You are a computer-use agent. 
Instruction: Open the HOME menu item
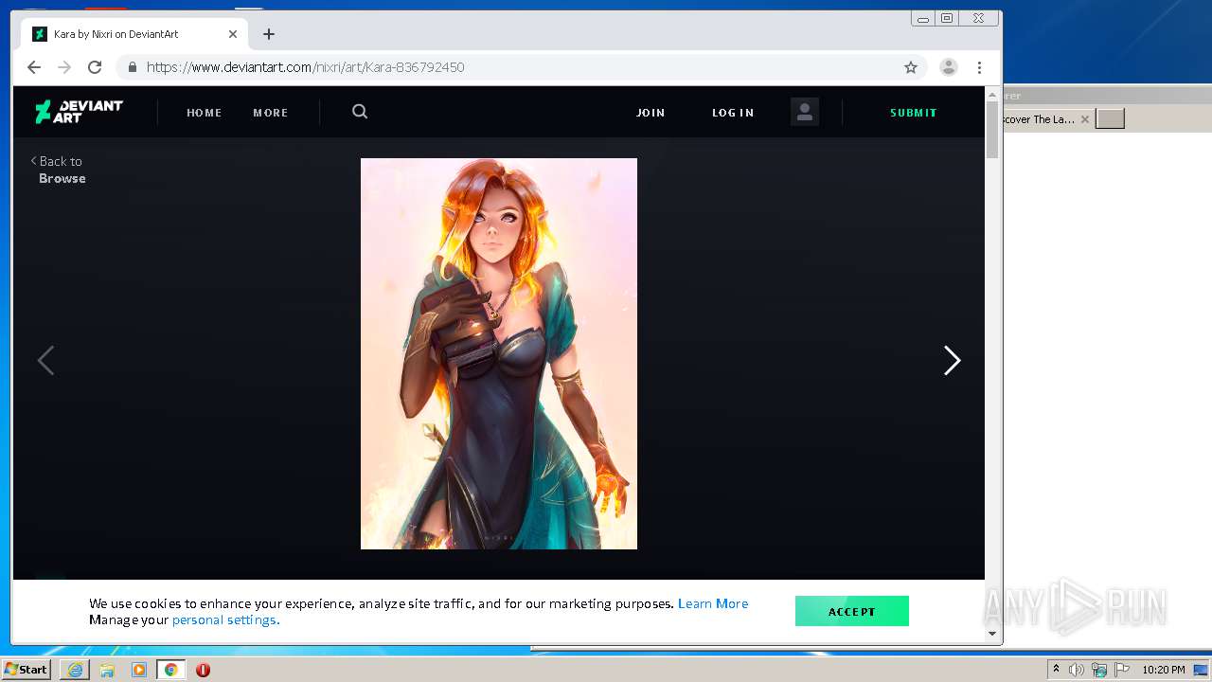204,113
